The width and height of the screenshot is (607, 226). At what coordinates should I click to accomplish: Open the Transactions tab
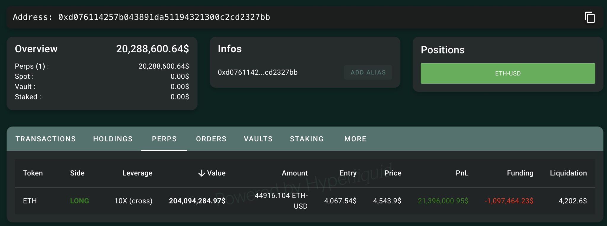(46, 139)
